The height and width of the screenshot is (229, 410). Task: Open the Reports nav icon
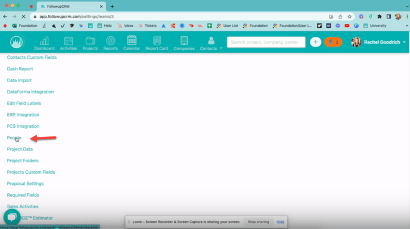110,43
